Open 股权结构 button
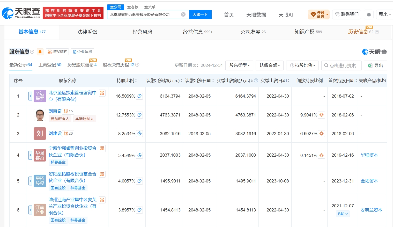Image resolution: width=393 pixels, height=227 pixels. pyautogui.click(x=57, y=52)
